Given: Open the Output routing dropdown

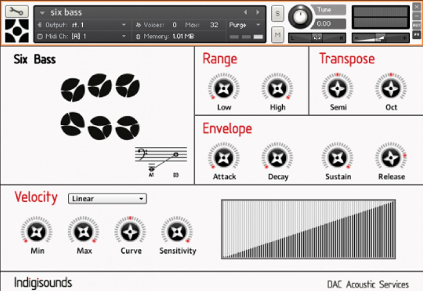Looking at the screenshot, I should pyautogui.click(x=124, y=24).
